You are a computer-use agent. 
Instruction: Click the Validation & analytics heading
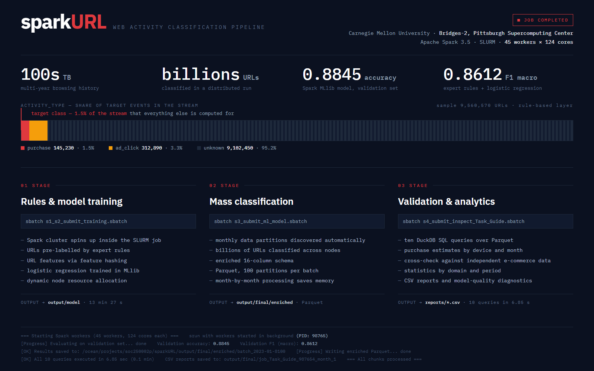click(x=446, y=202)
